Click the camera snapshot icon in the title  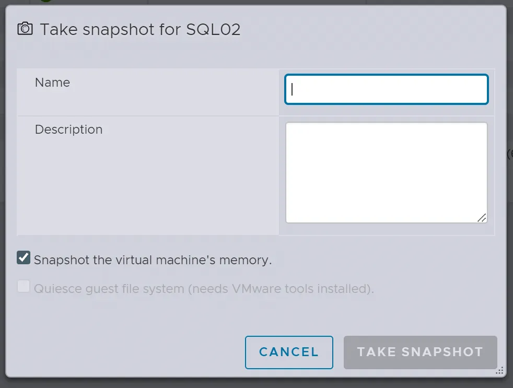click(x=25, y=29)
